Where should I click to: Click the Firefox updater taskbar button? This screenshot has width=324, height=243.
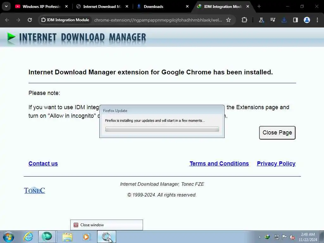106,237
